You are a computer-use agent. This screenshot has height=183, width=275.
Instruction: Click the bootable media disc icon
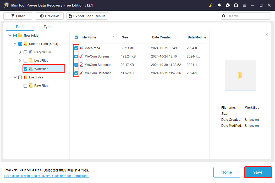(228, 5)
